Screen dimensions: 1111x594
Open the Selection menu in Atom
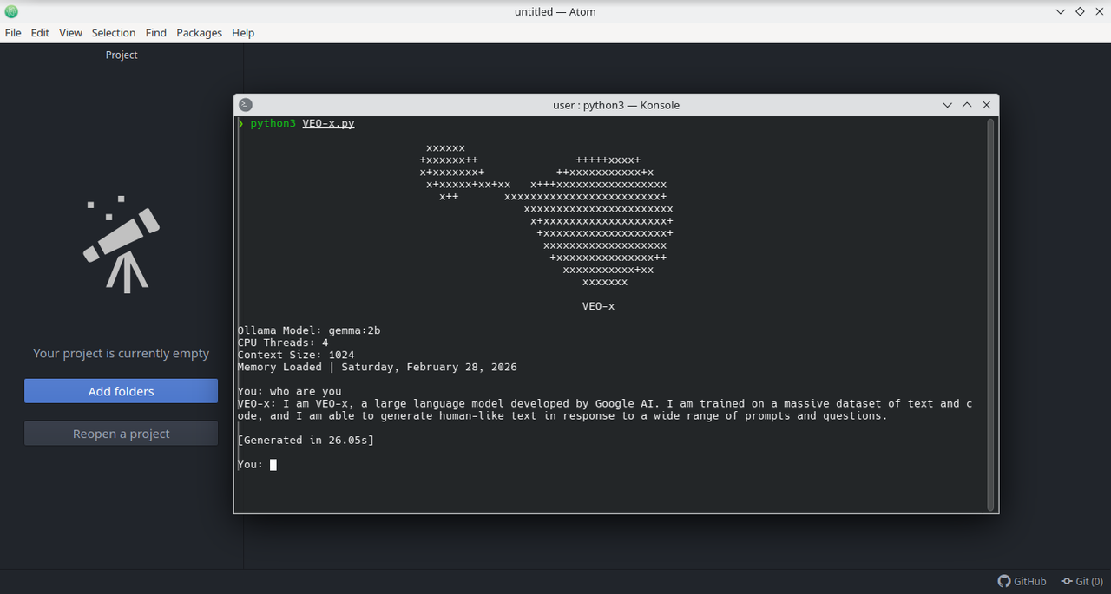[x=114, y=33]
